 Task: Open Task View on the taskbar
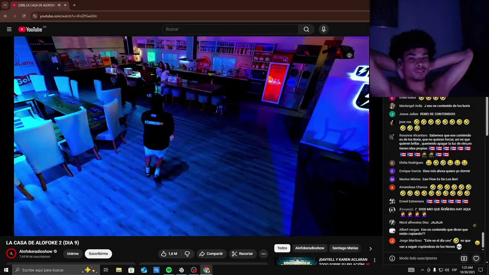(106, 270)
